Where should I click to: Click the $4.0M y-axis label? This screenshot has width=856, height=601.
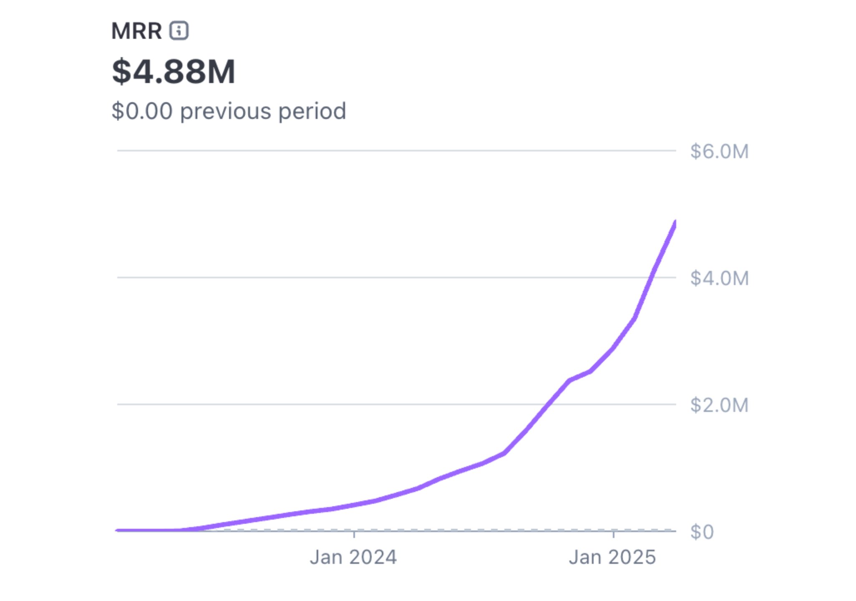coord(719,278)
